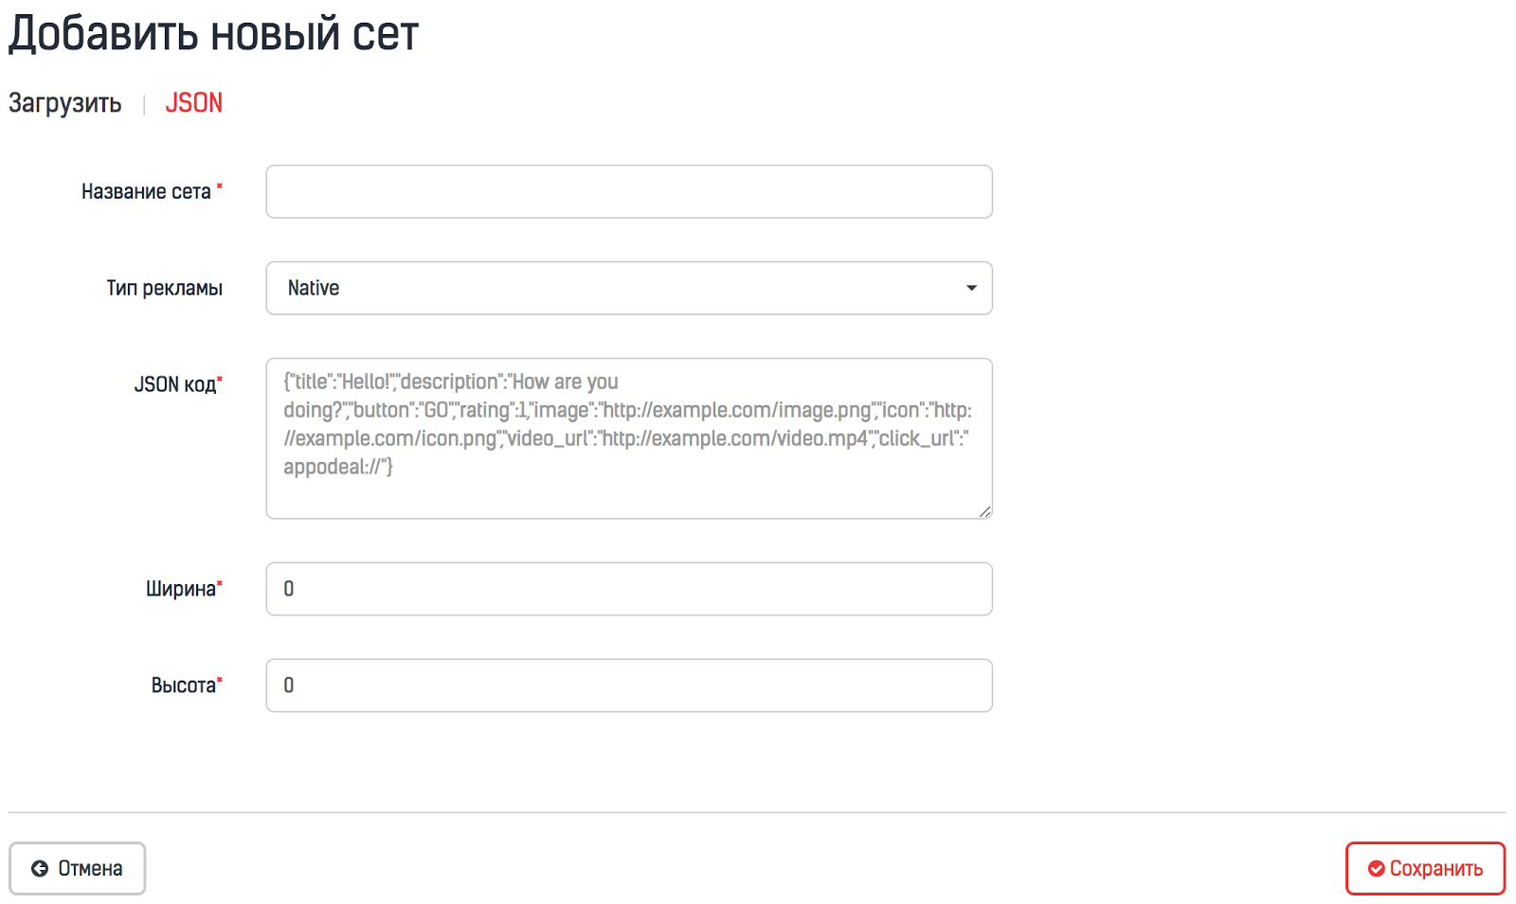The width and height of the screenshot is (1516, 904).
Task: Focus the Высота input field
Action: coord(628,685)
